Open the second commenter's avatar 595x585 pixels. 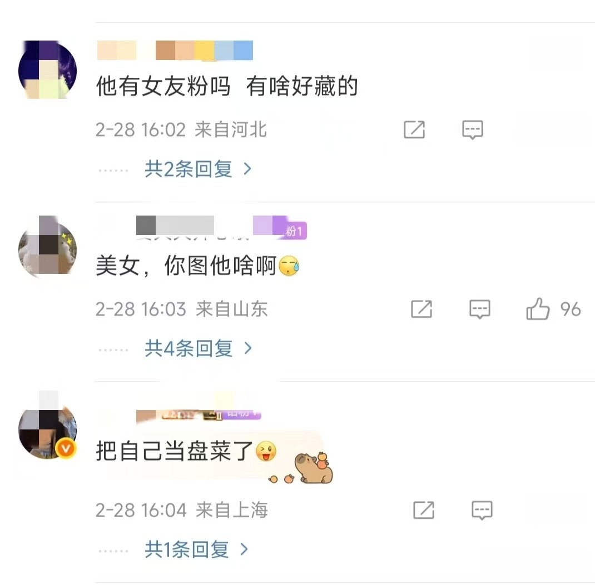(47, 246)
